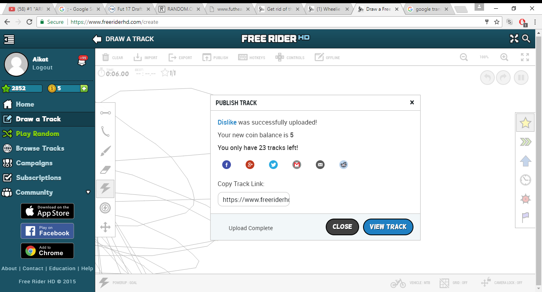Viewport: 542px width, 292px height.
Task: Share track on Facebook
Action: click(227, 165)
